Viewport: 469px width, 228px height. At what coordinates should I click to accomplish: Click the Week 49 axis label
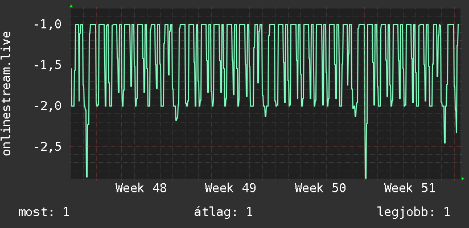231,188
